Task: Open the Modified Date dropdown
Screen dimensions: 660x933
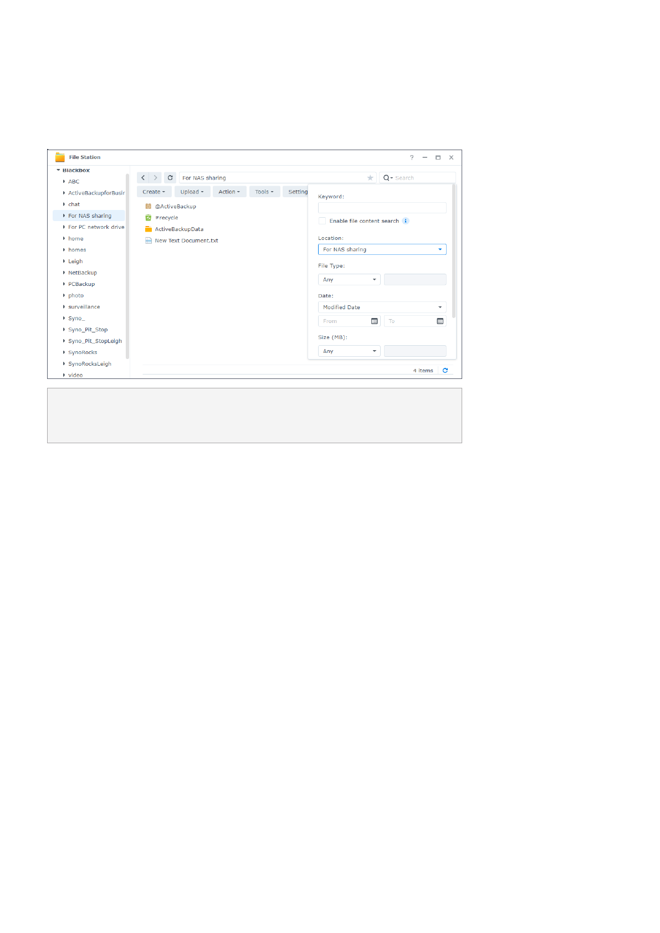Action: [382, 307]
